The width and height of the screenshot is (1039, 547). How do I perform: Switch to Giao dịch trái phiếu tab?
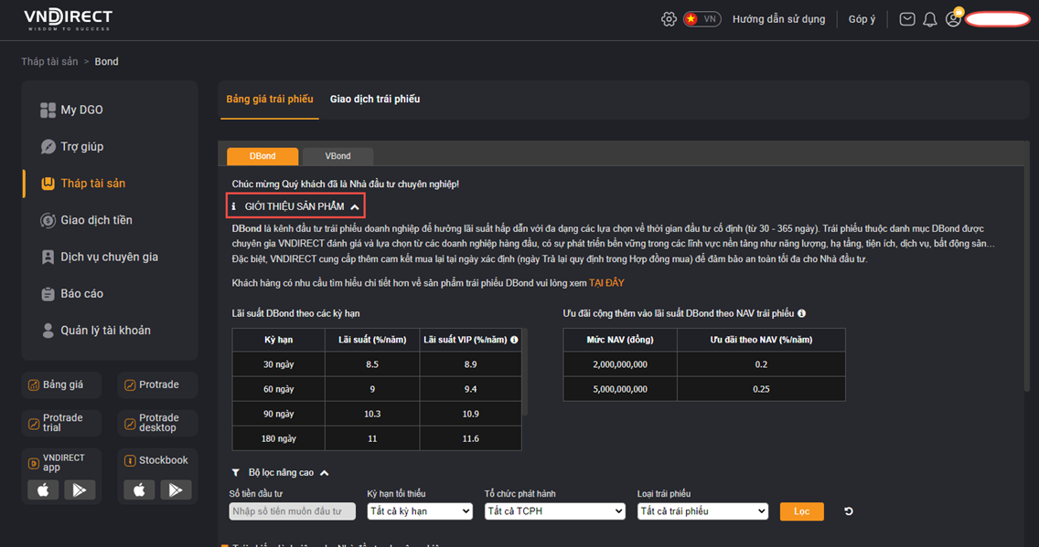pos(375,100)
